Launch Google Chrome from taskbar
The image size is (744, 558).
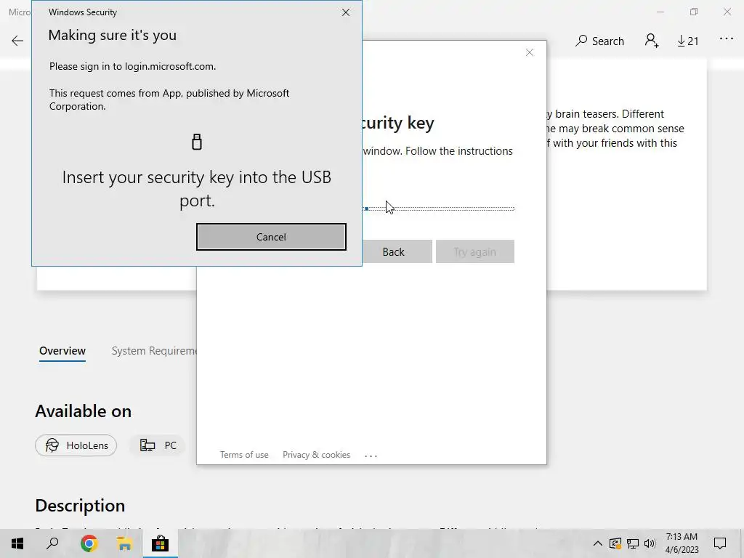coord(89,543)
